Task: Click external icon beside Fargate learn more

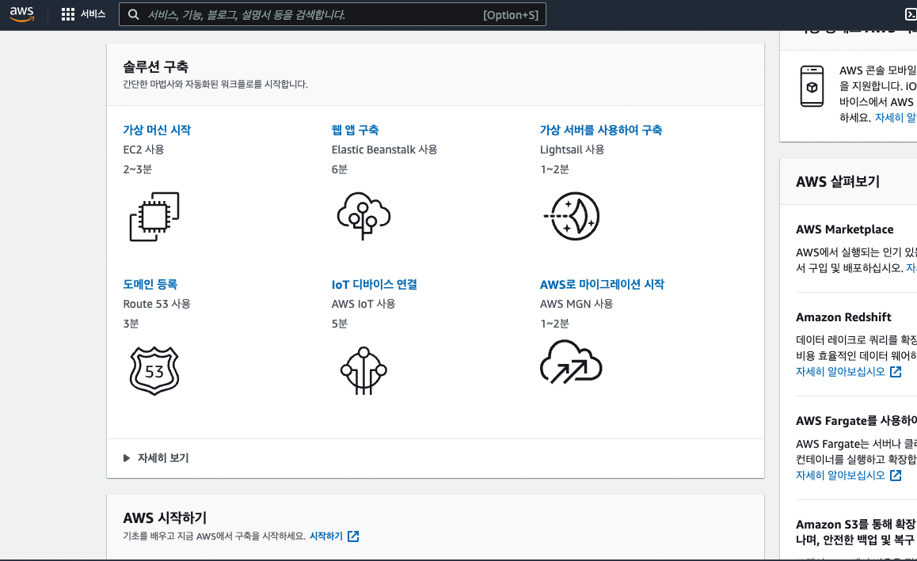Action: (x=896, y=475)
